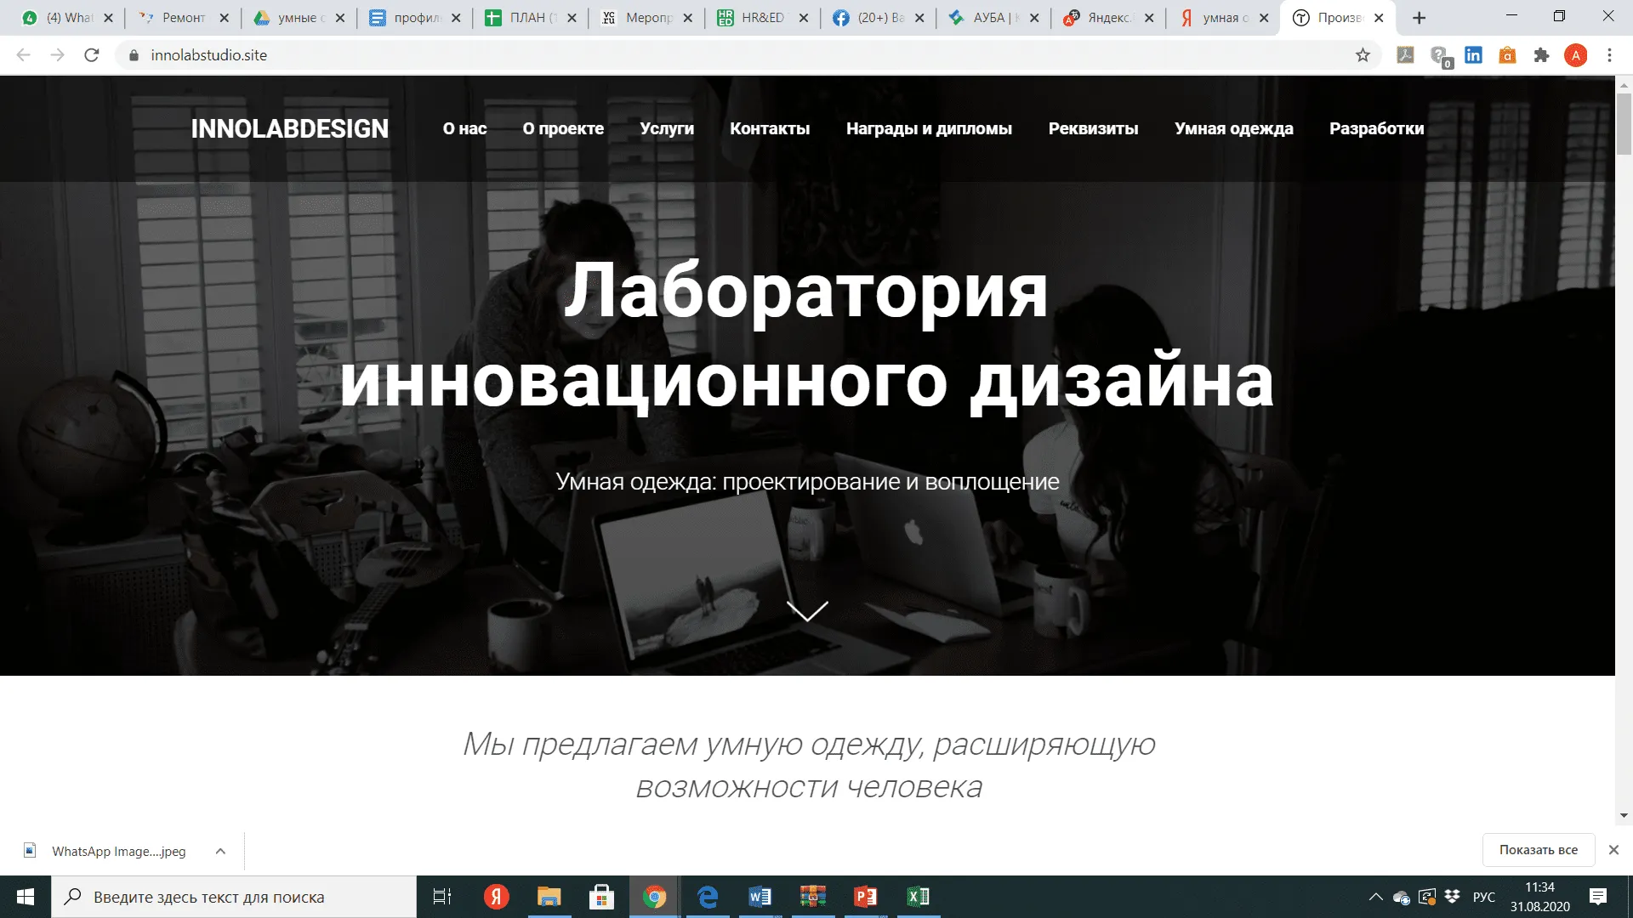
Task: Click the scroll-down chevron on hero image
Action: [807, 610]
